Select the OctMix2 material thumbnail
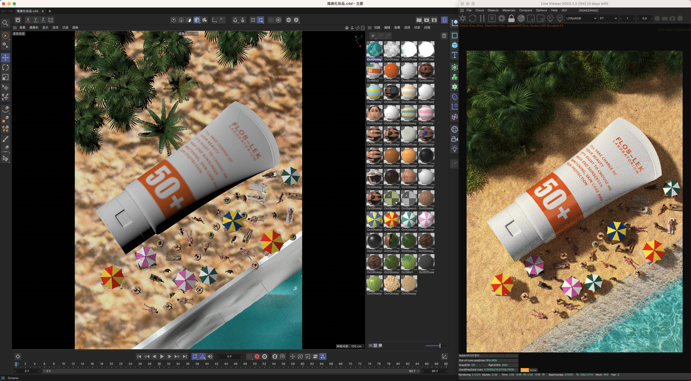Screen dimensions: 691x381 pyautogui.click(x=374, y=71)
